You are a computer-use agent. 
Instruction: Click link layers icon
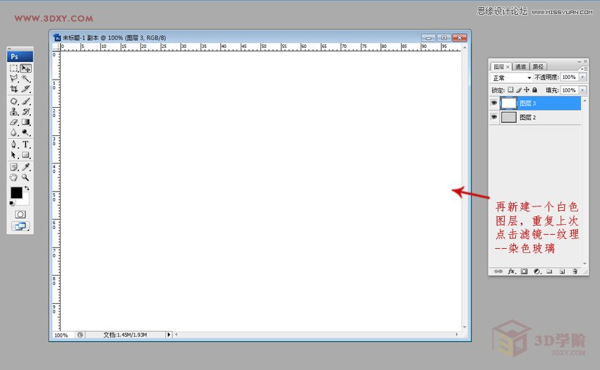click(498, 271)
